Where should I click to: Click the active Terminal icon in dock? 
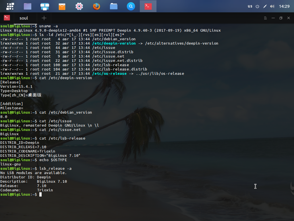click(x=148, y=6)
